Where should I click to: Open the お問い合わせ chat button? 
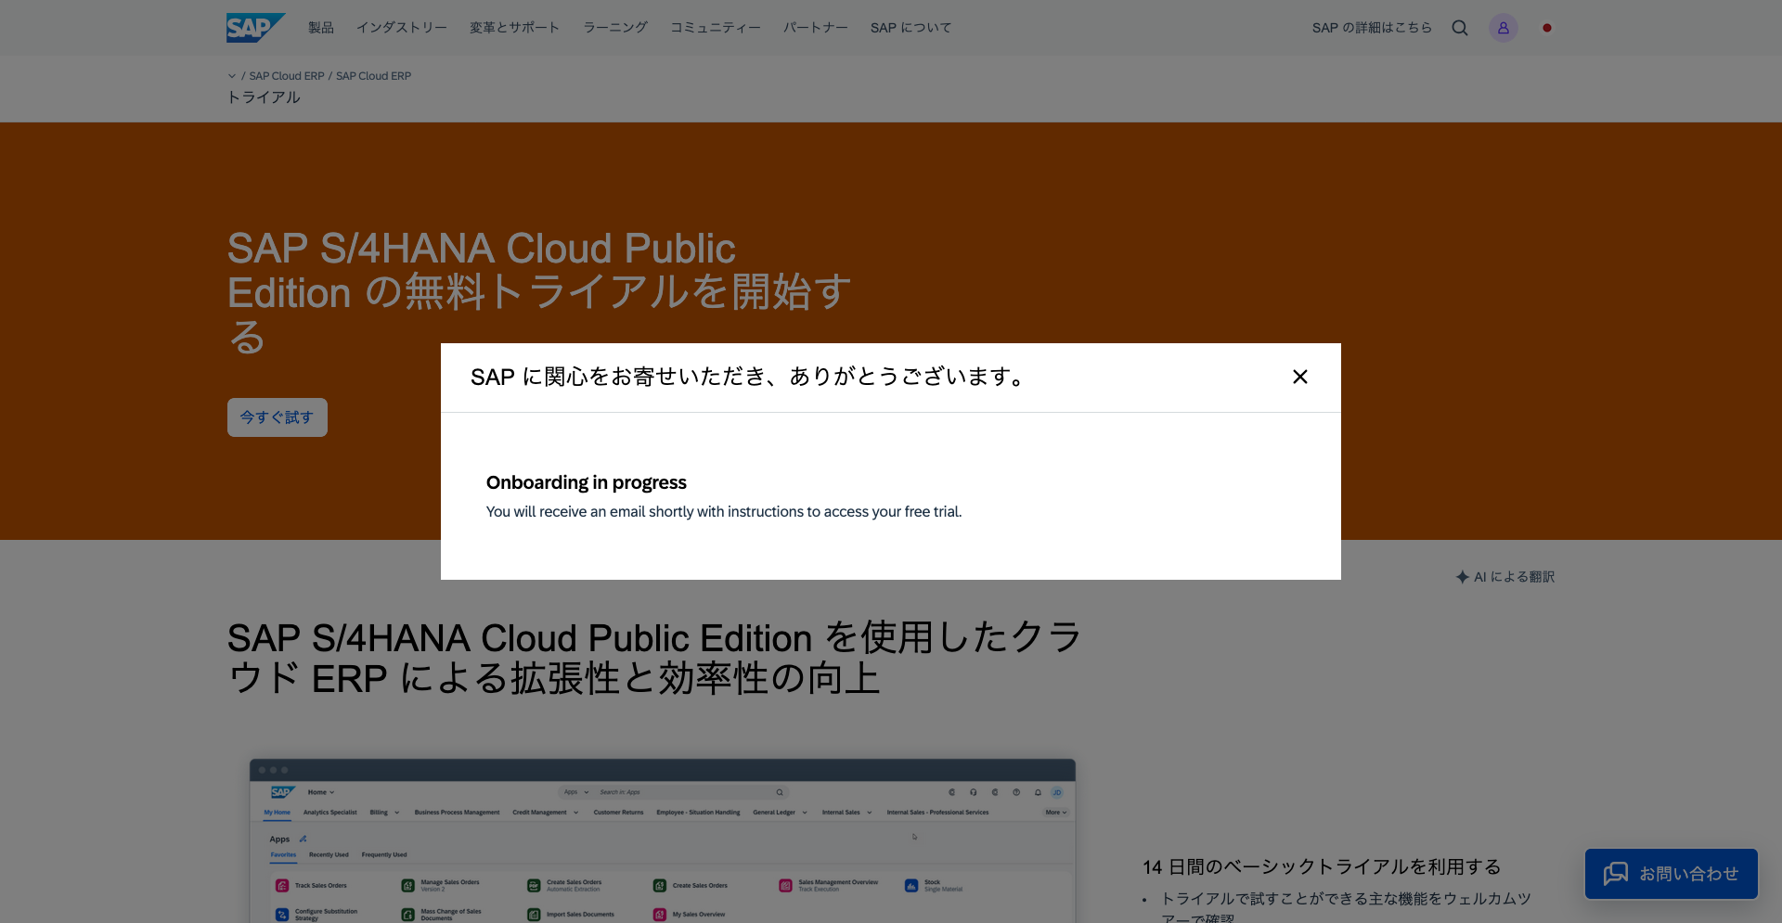pos(1672,874)
